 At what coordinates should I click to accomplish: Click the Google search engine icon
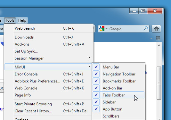pyautogui.click(x=102, y=29)
